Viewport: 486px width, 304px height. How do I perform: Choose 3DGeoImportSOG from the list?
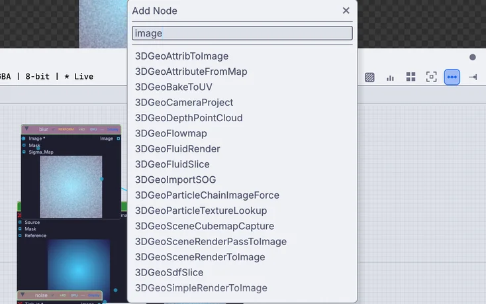pos(175,179)
